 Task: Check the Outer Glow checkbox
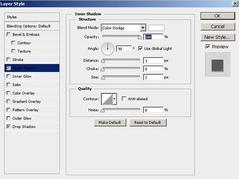pos(8,118)
